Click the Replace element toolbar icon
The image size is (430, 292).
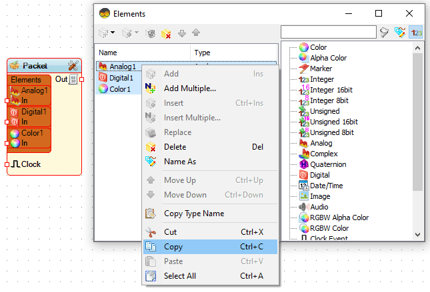(150, 33)
